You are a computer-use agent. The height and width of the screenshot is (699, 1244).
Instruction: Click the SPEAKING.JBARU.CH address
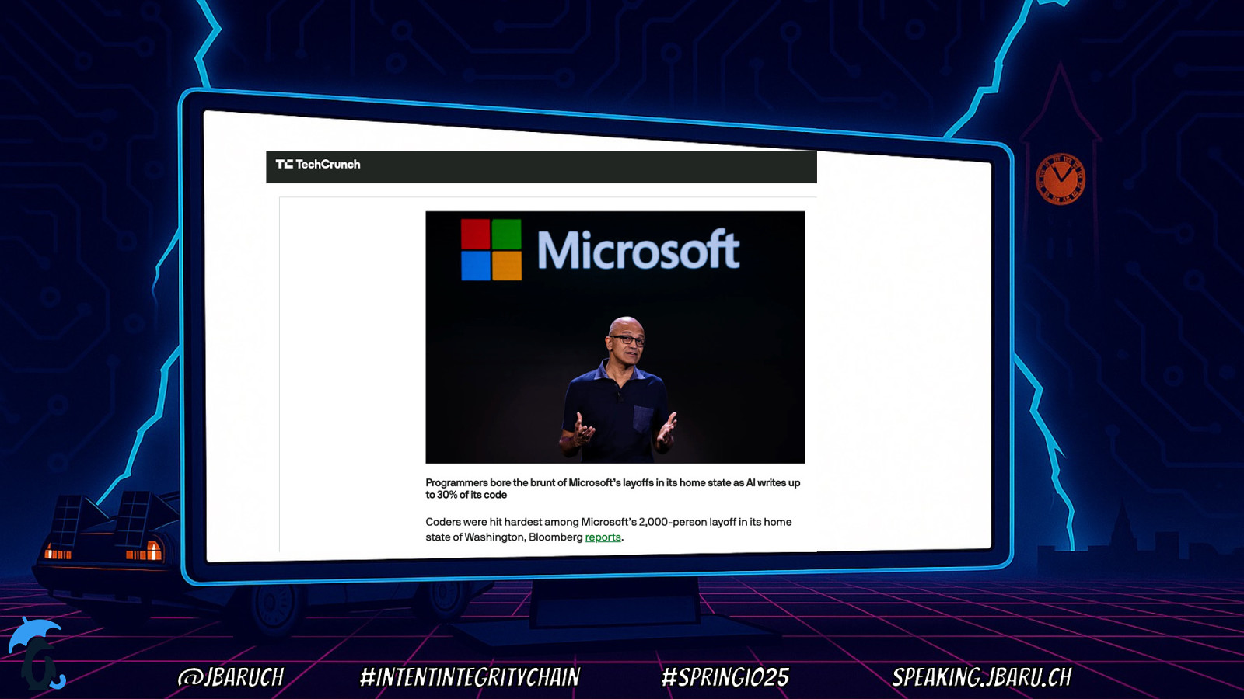click(981, 677)
